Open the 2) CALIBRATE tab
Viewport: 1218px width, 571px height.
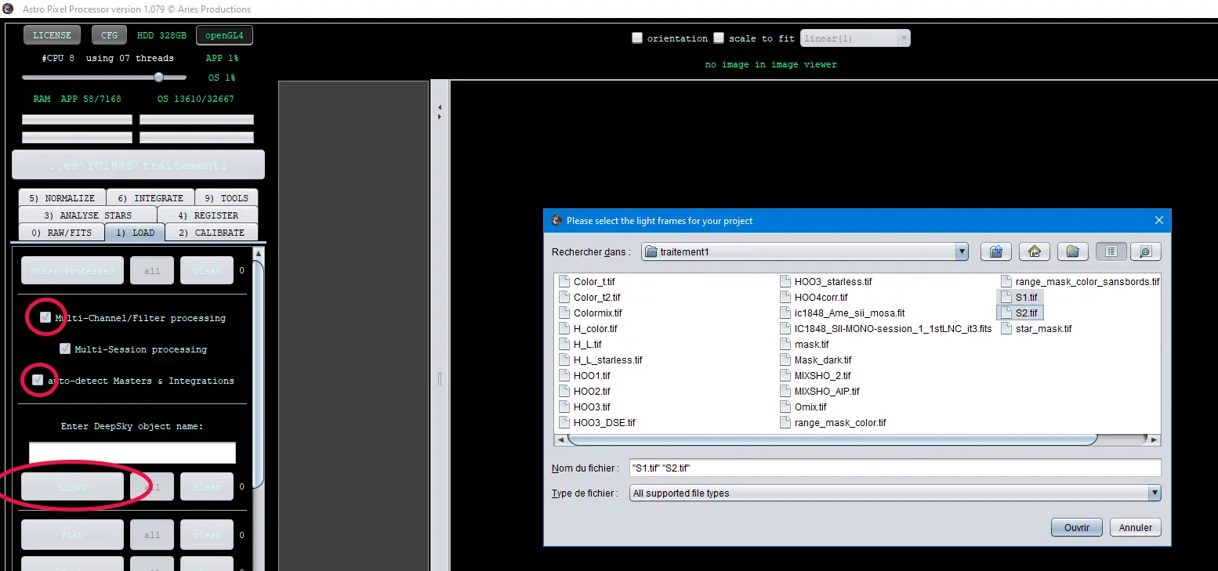[x=212, y=233]
